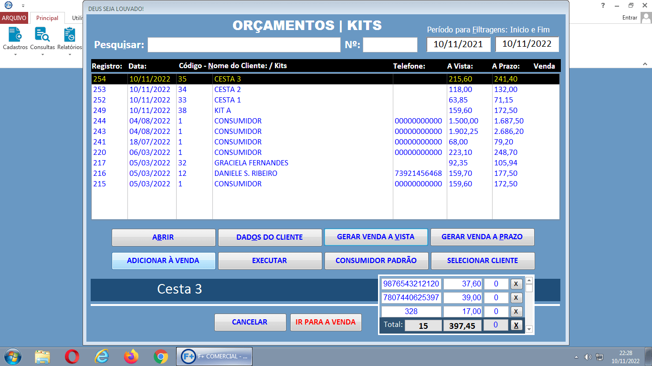652x366 pixels.
Task: Launch Internet Explorer from the taskbar
Action: pyautogui.click(x=102, y=356)
